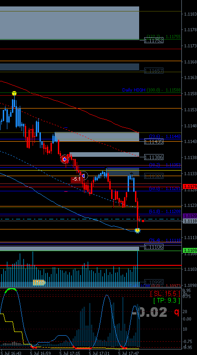Click the (50.0) 1.11281 Fibonacci label
The image size is (197, 355).
click(x=165, y=189)
